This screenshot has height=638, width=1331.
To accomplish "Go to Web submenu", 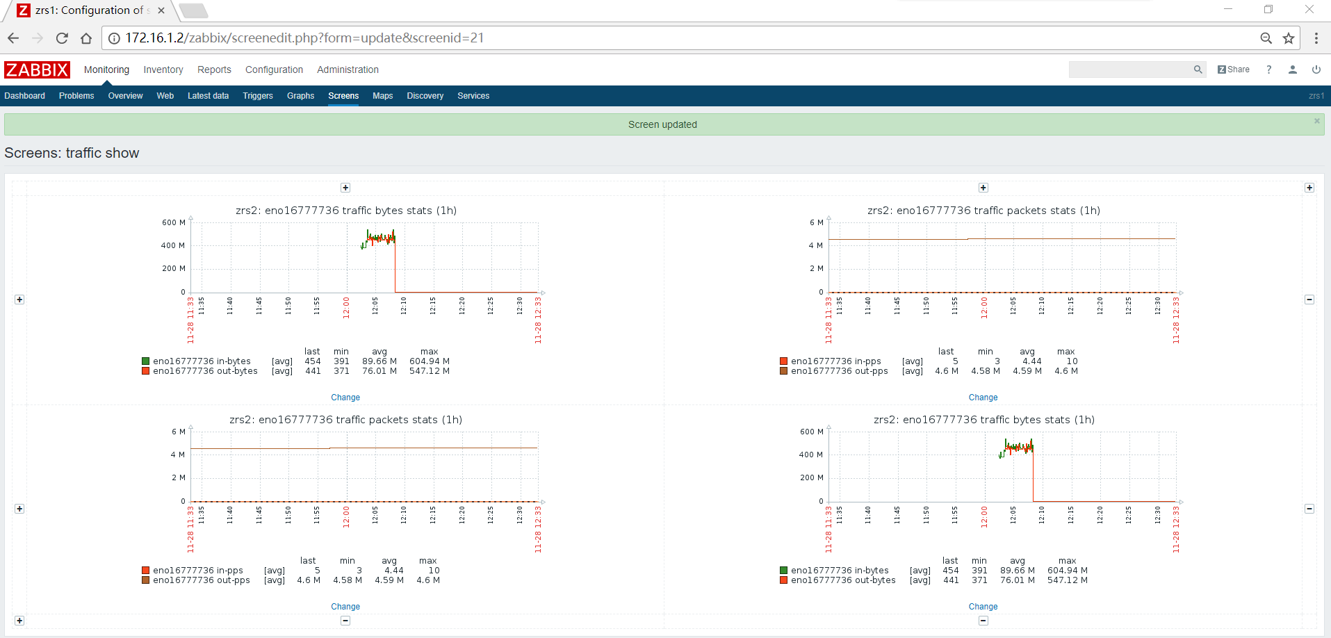I will (x=165, y=96).
